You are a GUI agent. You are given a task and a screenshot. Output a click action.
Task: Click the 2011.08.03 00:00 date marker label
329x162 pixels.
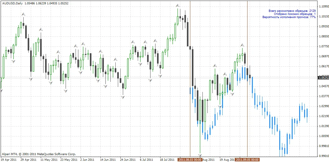(190, 160)
